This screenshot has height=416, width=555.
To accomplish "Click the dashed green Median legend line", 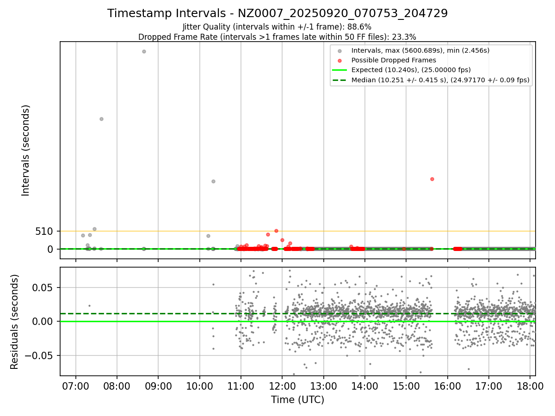I will (340, 80).
